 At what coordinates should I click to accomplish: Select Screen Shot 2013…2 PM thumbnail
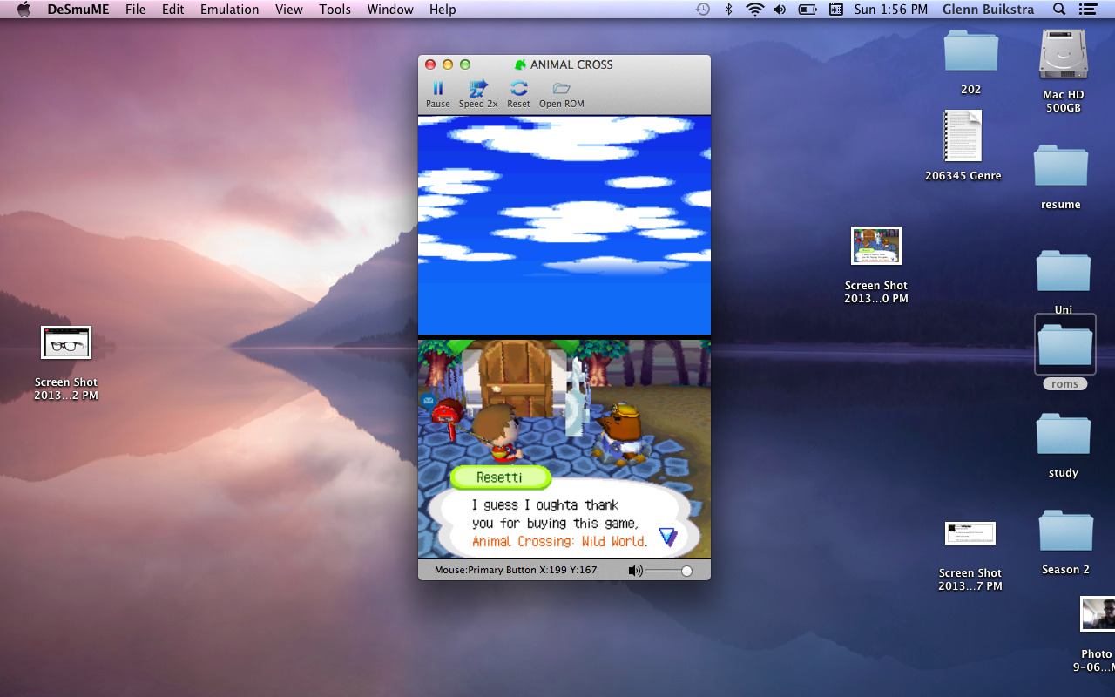pyautogui.click(x=66, y=342)
